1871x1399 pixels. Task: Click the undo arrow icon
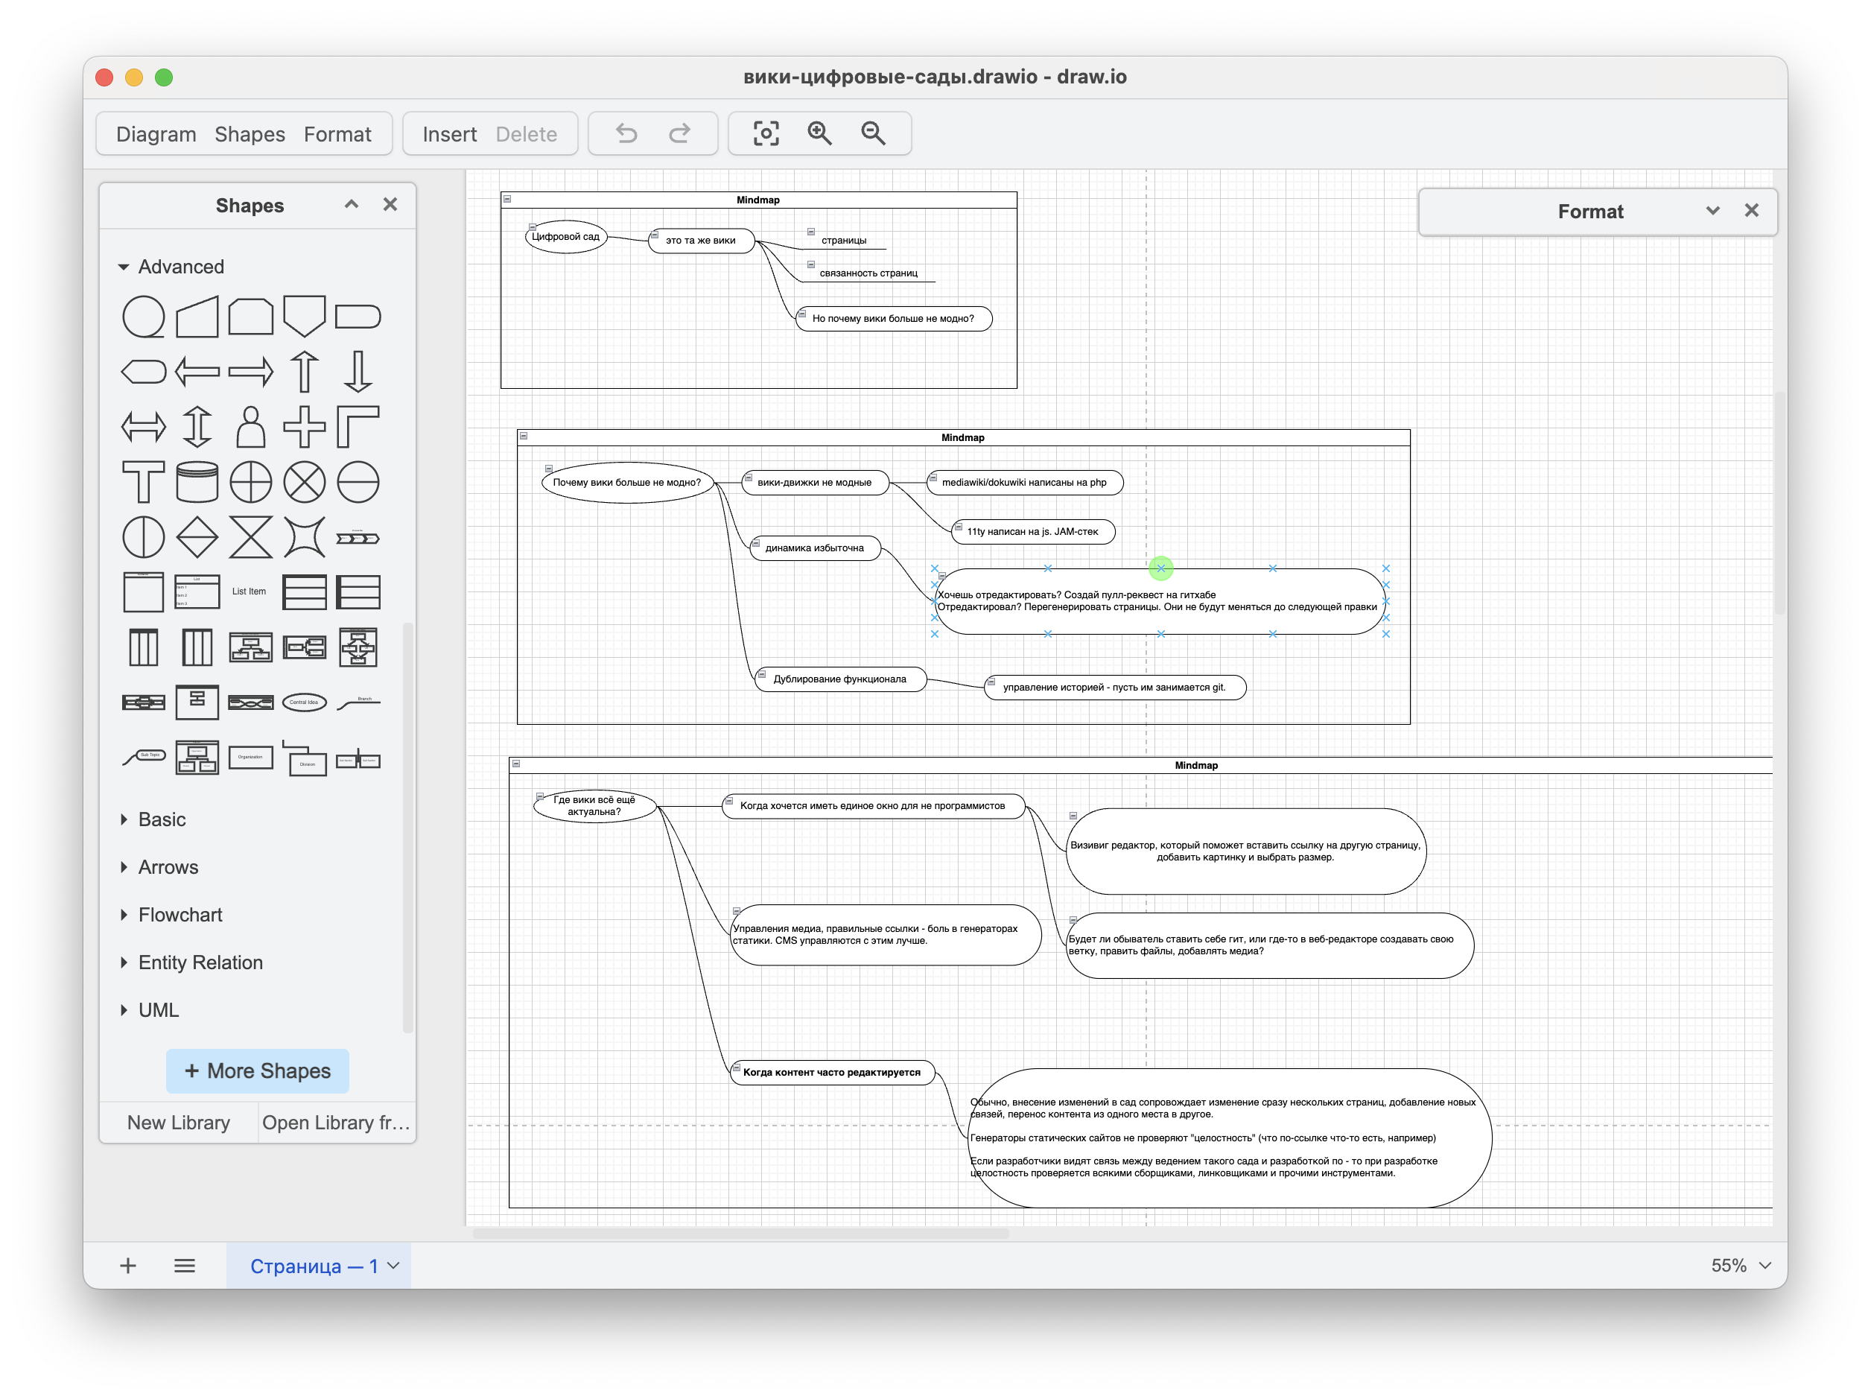coord(626,133)
